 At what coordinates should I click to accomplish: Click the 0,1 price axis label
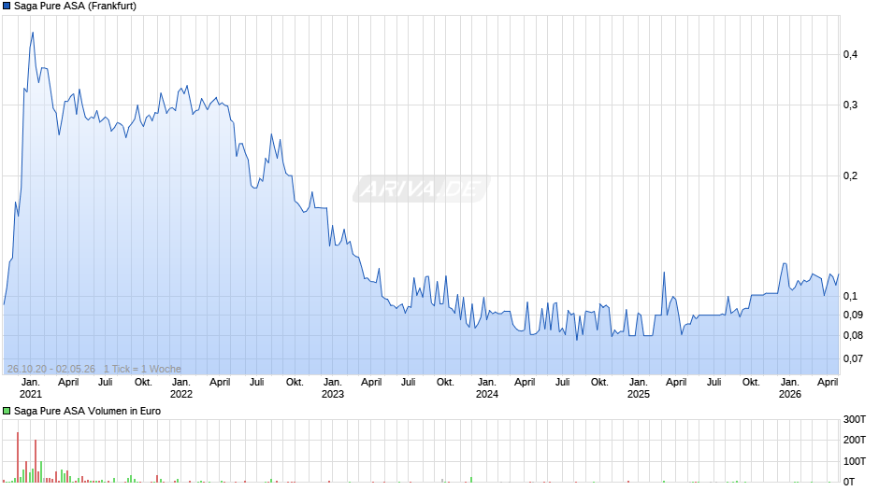pyautogui.click(x=850, y=297)
